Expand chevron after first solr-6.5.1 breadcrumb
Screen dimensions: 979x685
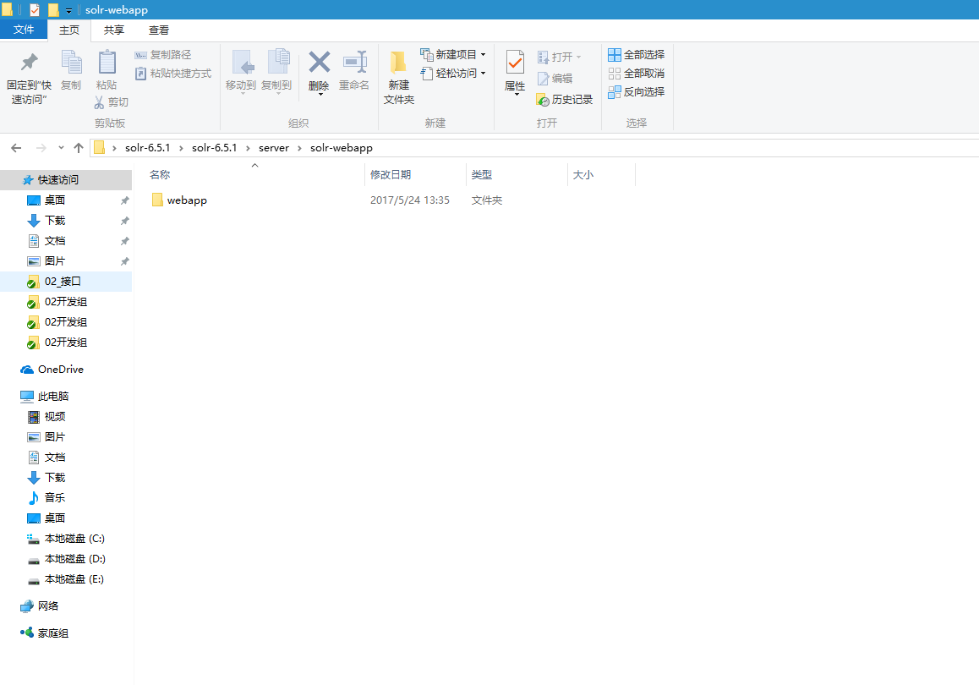pyautogui.click(x=181, y=148)
